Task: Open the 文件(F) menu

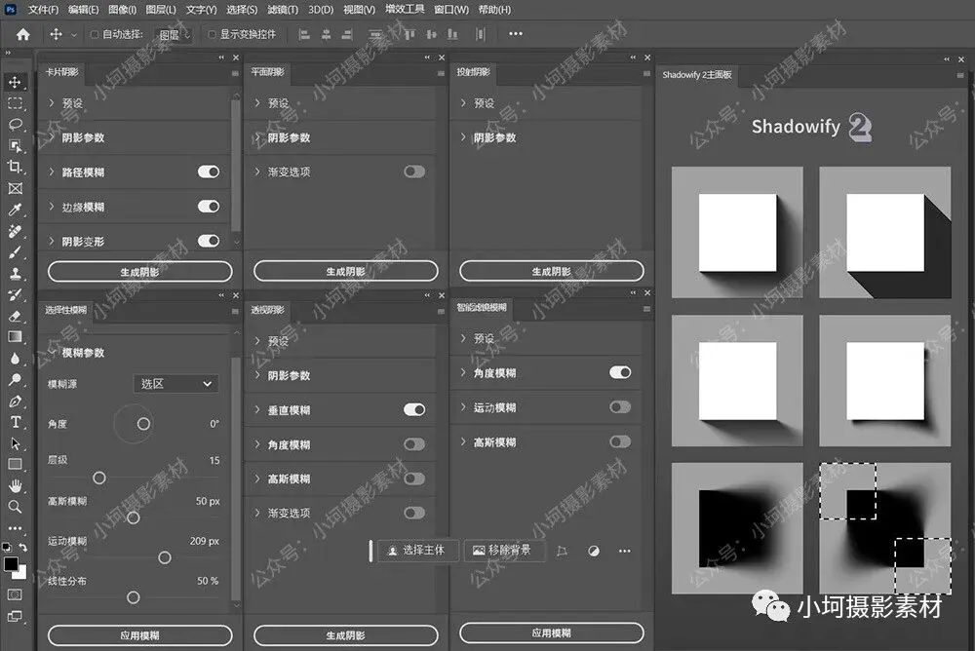Action: point(43,10)
